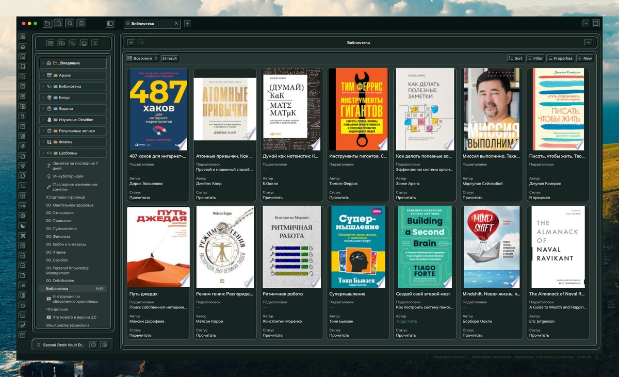Close the Библиотека tab
Viewport: 619px width, 377px height.
[176, 23]
